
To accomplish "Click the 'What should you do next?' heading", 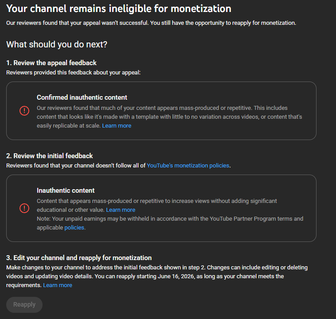I will (57, 45).
